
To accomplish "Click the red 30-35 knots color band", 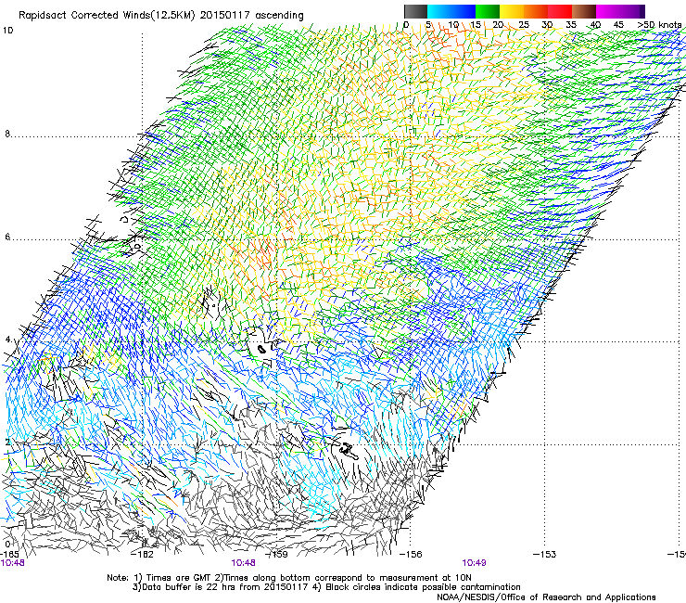I will tap(560, 11).
